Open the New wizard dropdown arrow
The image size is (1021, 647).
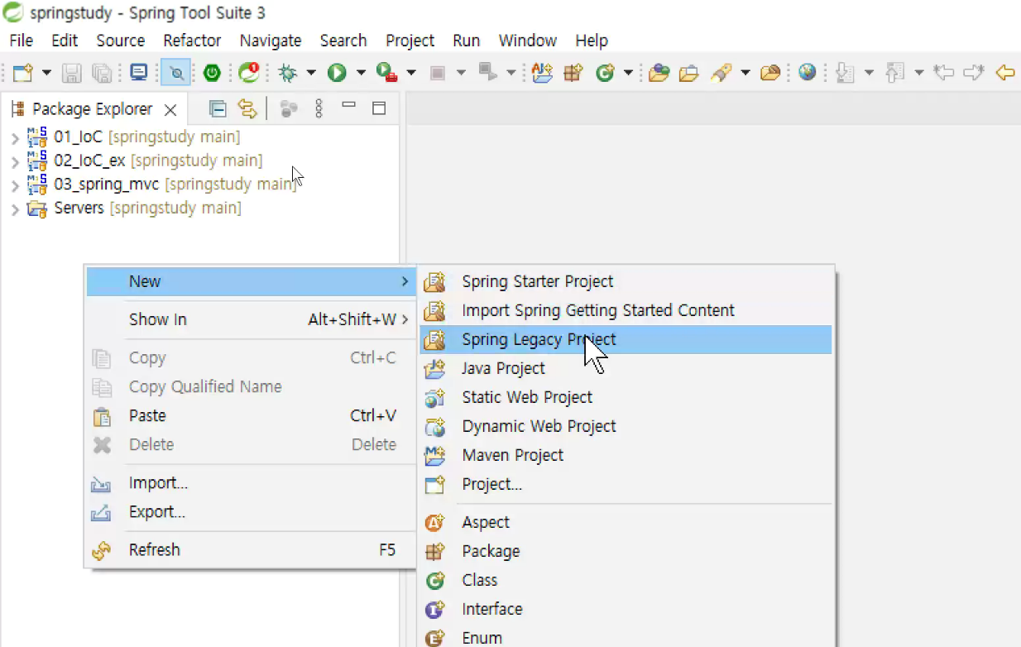(x=46, y=73)
